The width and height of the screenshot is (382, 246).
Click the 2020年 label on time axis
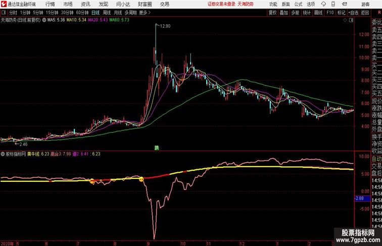[x=7, y=243]
